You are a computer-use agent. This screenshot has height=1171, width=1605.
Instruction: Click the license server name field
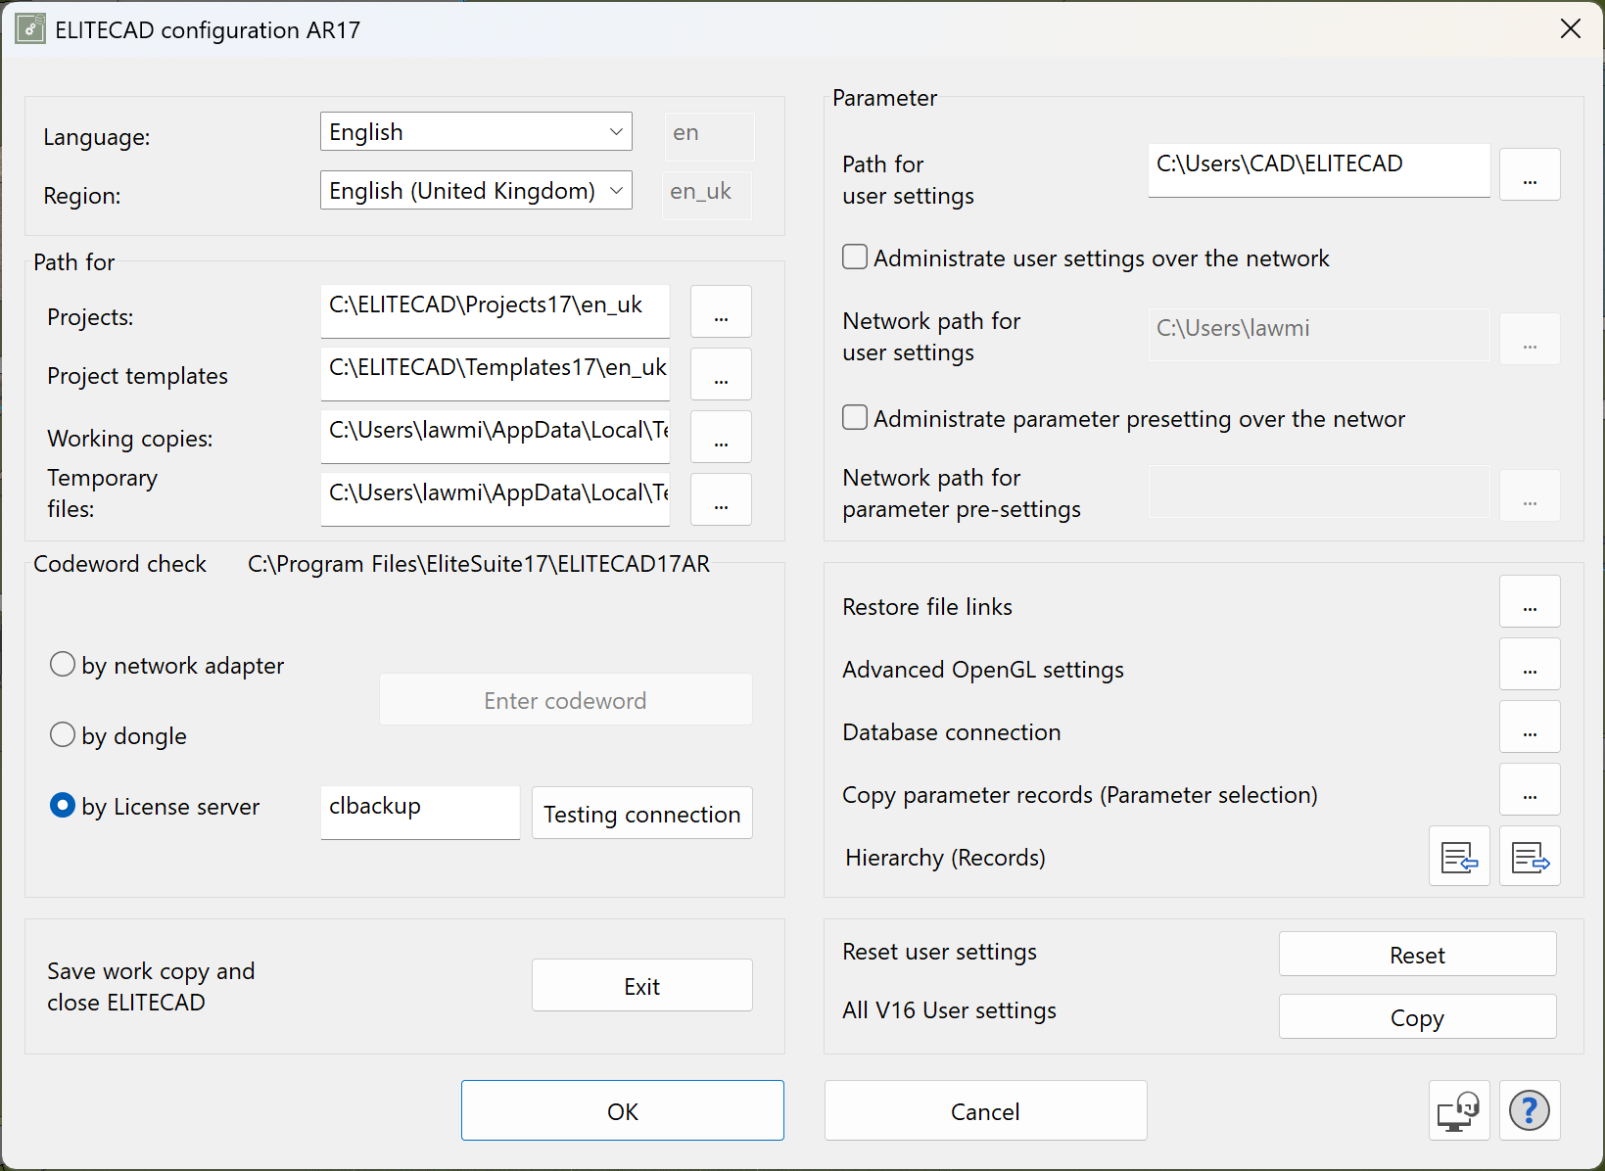click(x=419, y=812)
